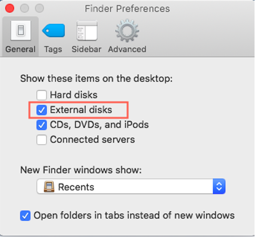This screenshot has height=237, width=255.
Task: Click the External disks label text
Action: coord(81,110)
